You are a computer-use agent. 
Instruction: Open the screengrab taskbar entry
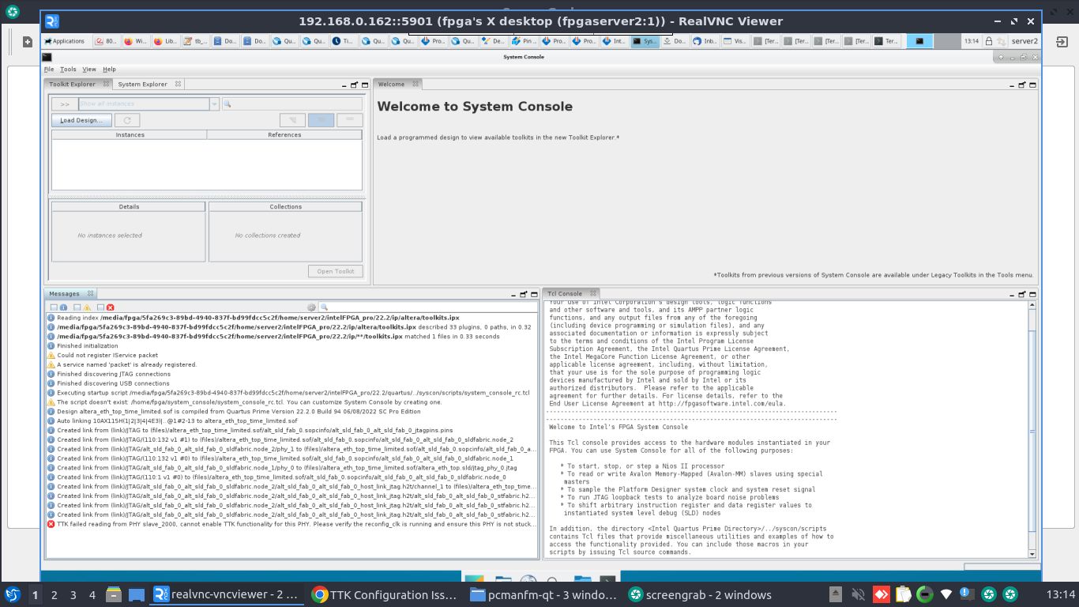tap(700, 594)
